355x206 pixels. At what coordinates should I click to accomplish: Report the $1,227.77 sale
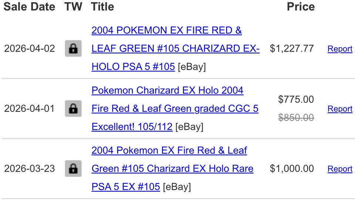coord(340,49)
